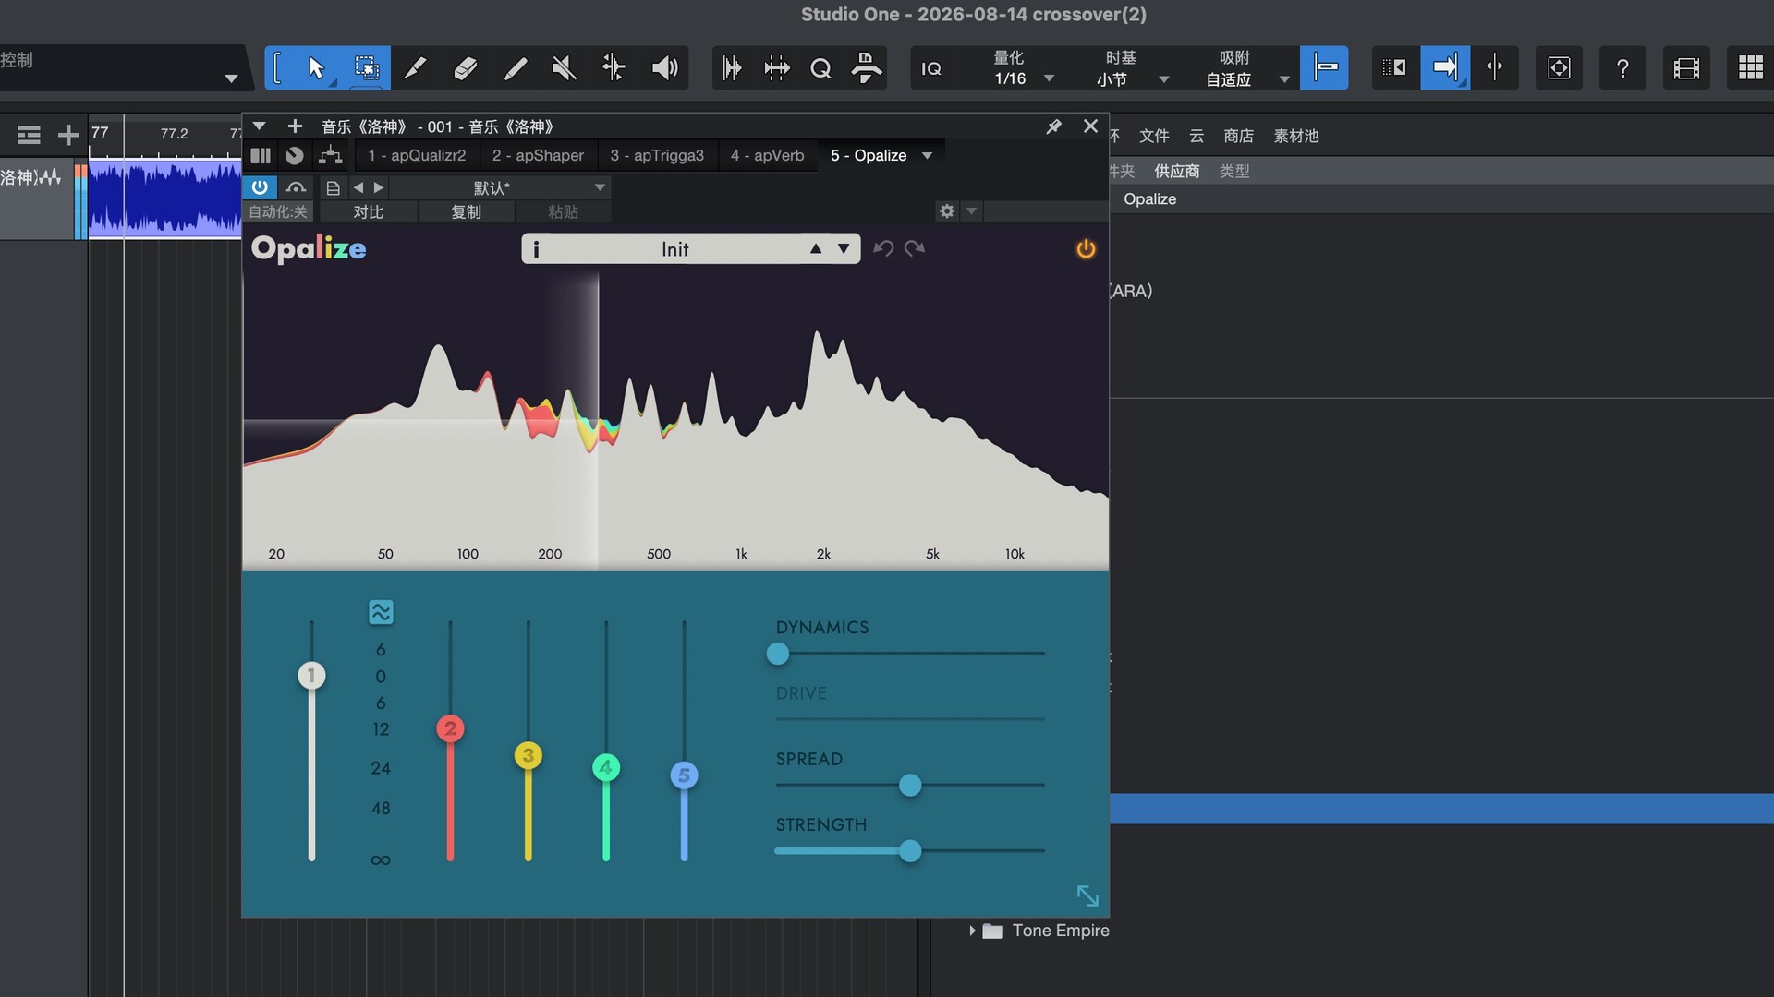The height and width of the screenshot is (997, 1774).
Task: Choose the Split blade tool
Action: pyautogui.click(x=416, y=67)
